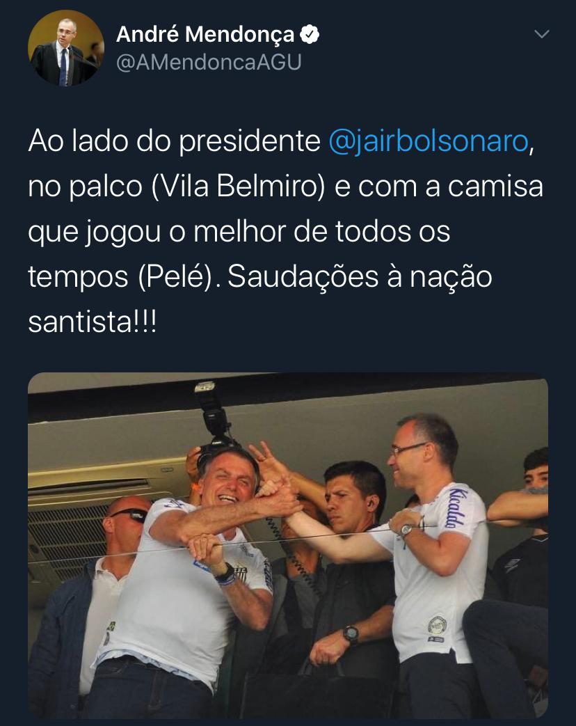Click the blue verified badge icon
The image size is (576, 726).
310,34
